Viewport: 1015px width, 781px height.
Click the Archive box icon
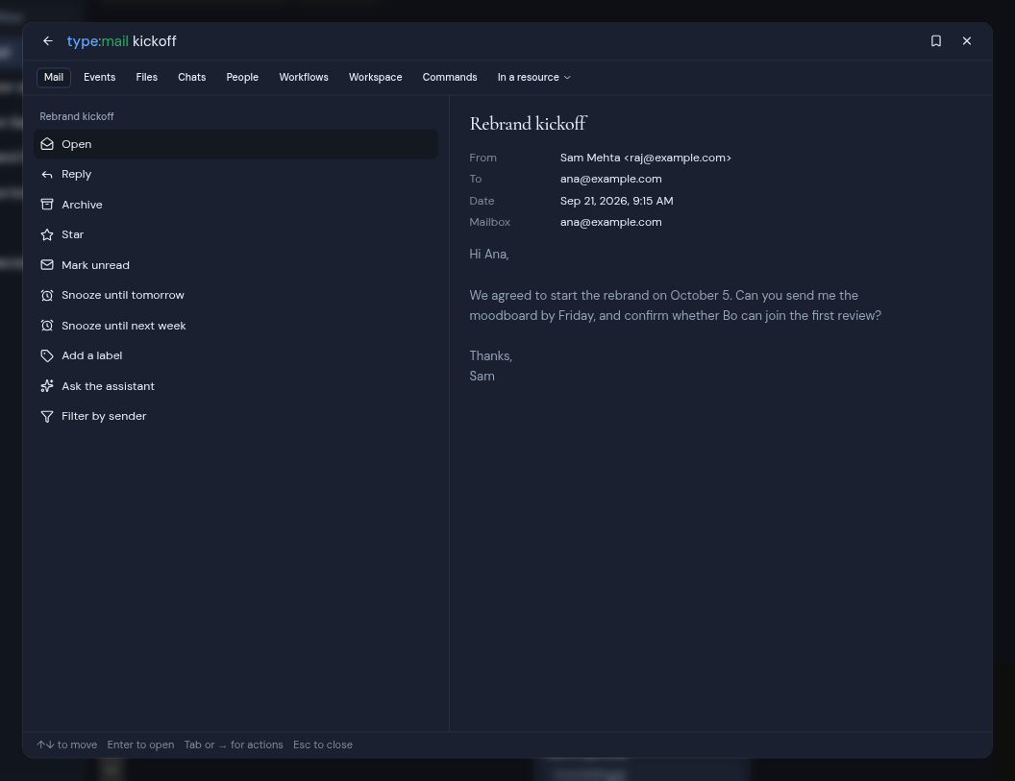pyautogui.click(x=47, y=205)
